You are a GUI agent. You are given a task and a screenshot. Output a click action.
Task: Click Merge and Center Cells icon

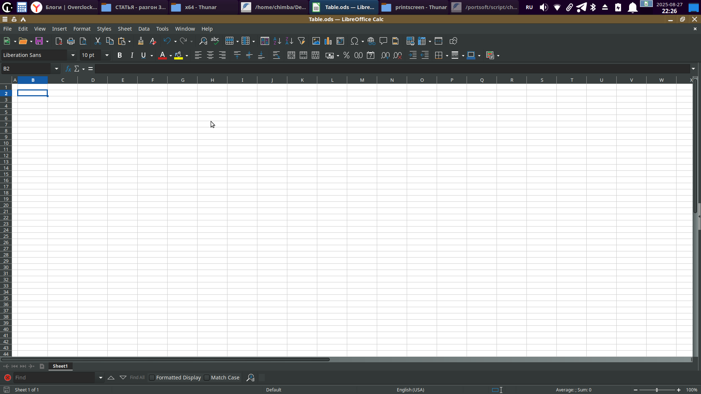(x=291, y=55)
